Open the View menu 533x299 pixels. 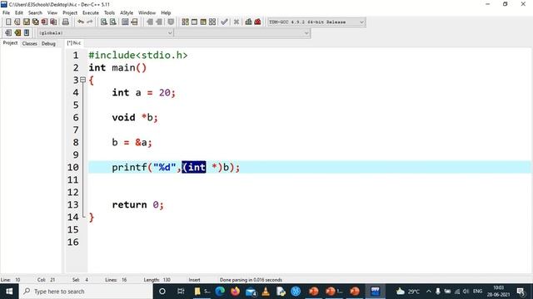point(52,13)
